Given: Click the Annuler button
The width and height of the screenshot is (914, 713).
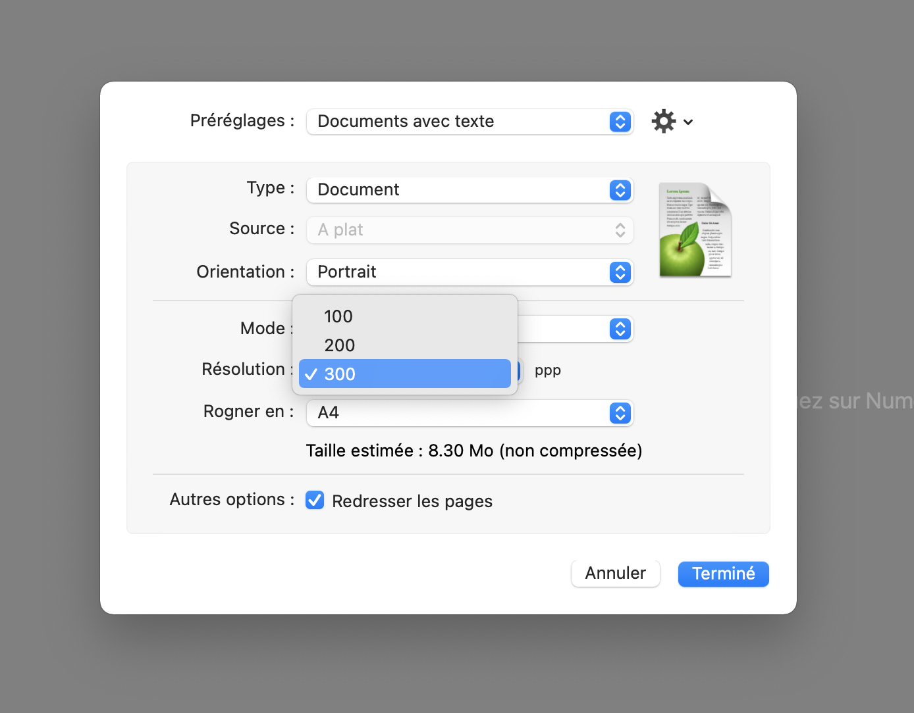Looking at the screenshot, I should 615,574.
